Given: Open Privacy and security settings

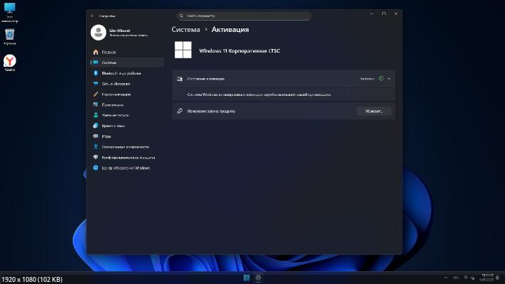Looking at the screenshot, I should click(x=128, y=158).
